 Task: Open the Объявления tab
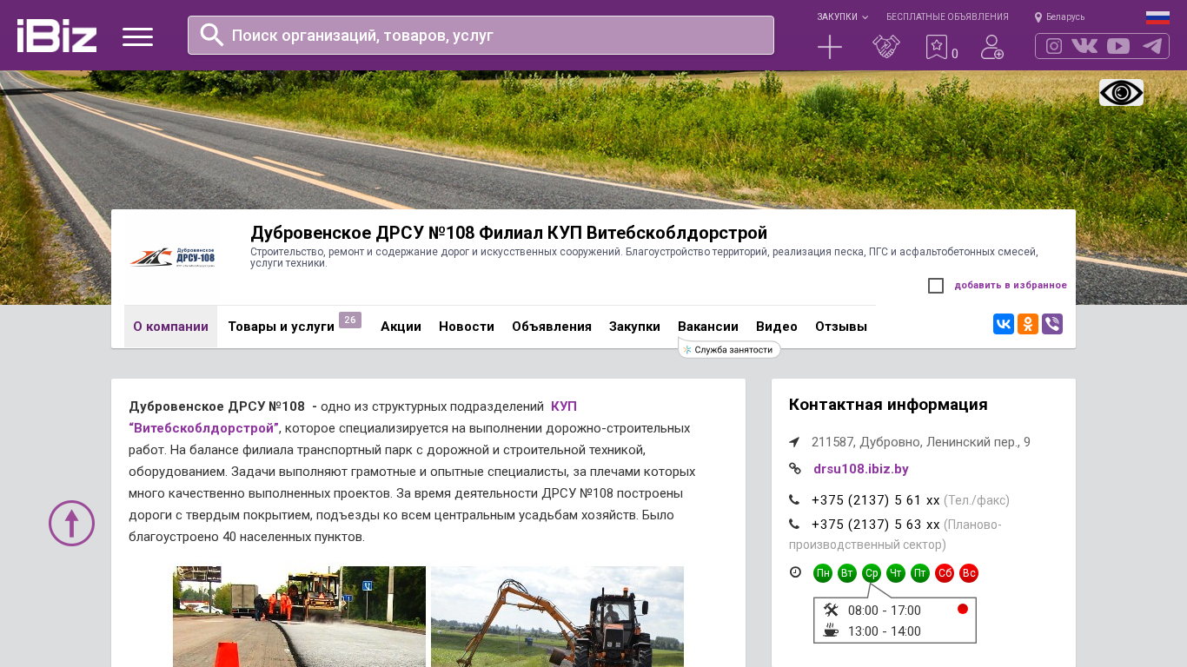(x=552, y=327)
